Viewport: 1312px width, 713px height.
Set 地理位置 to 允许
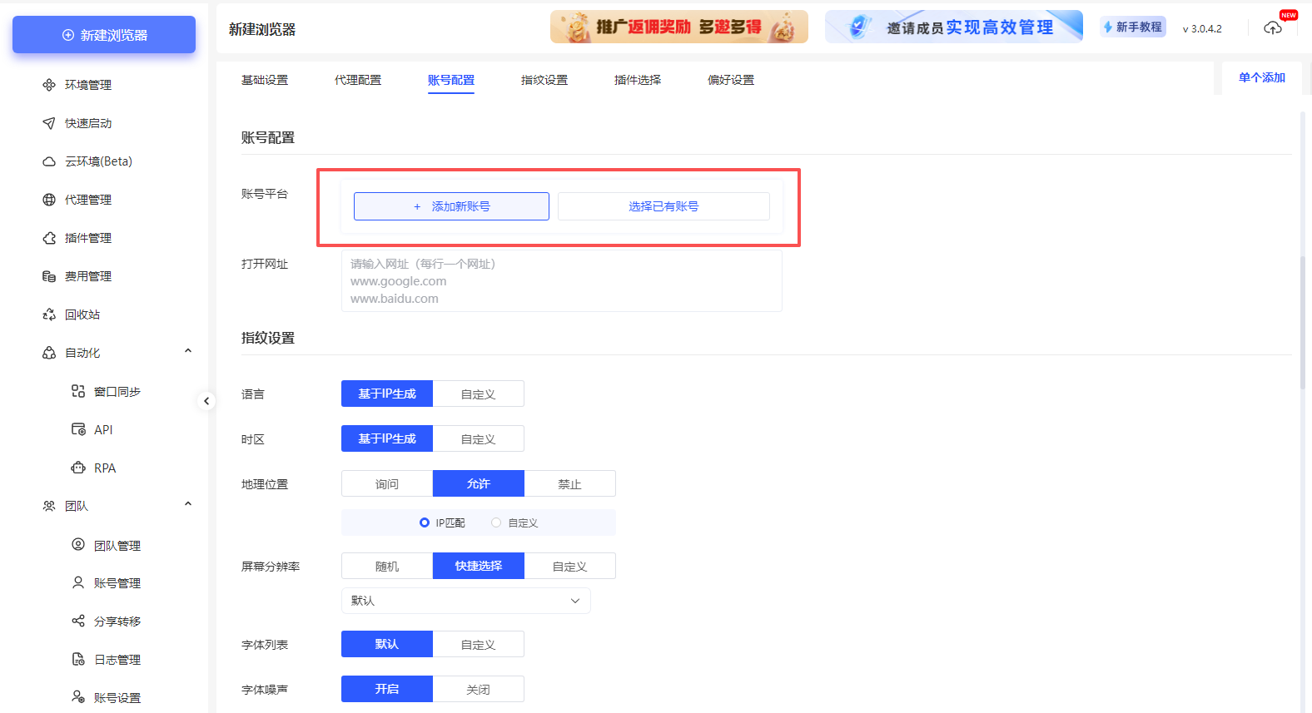click(x=479, y=483)
